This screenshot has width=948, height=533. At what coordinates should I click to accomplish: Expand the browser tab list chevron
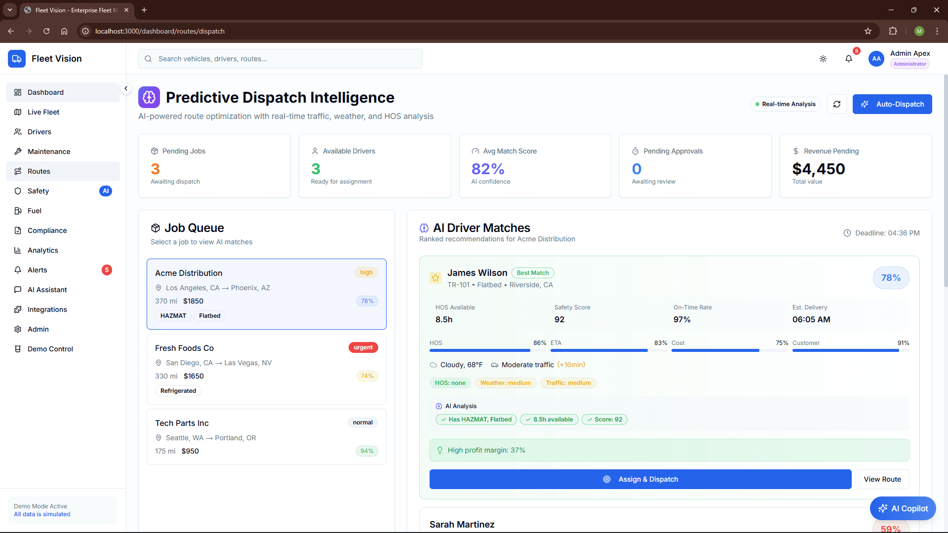[x=9, y=10]
